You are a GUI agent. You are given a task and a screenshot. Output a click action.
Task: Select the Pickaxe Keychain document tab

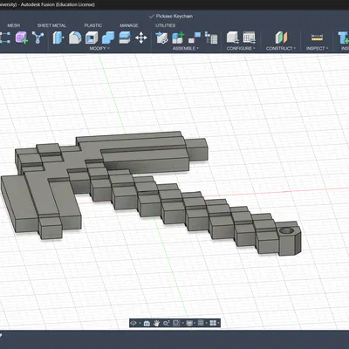(171, 17)
